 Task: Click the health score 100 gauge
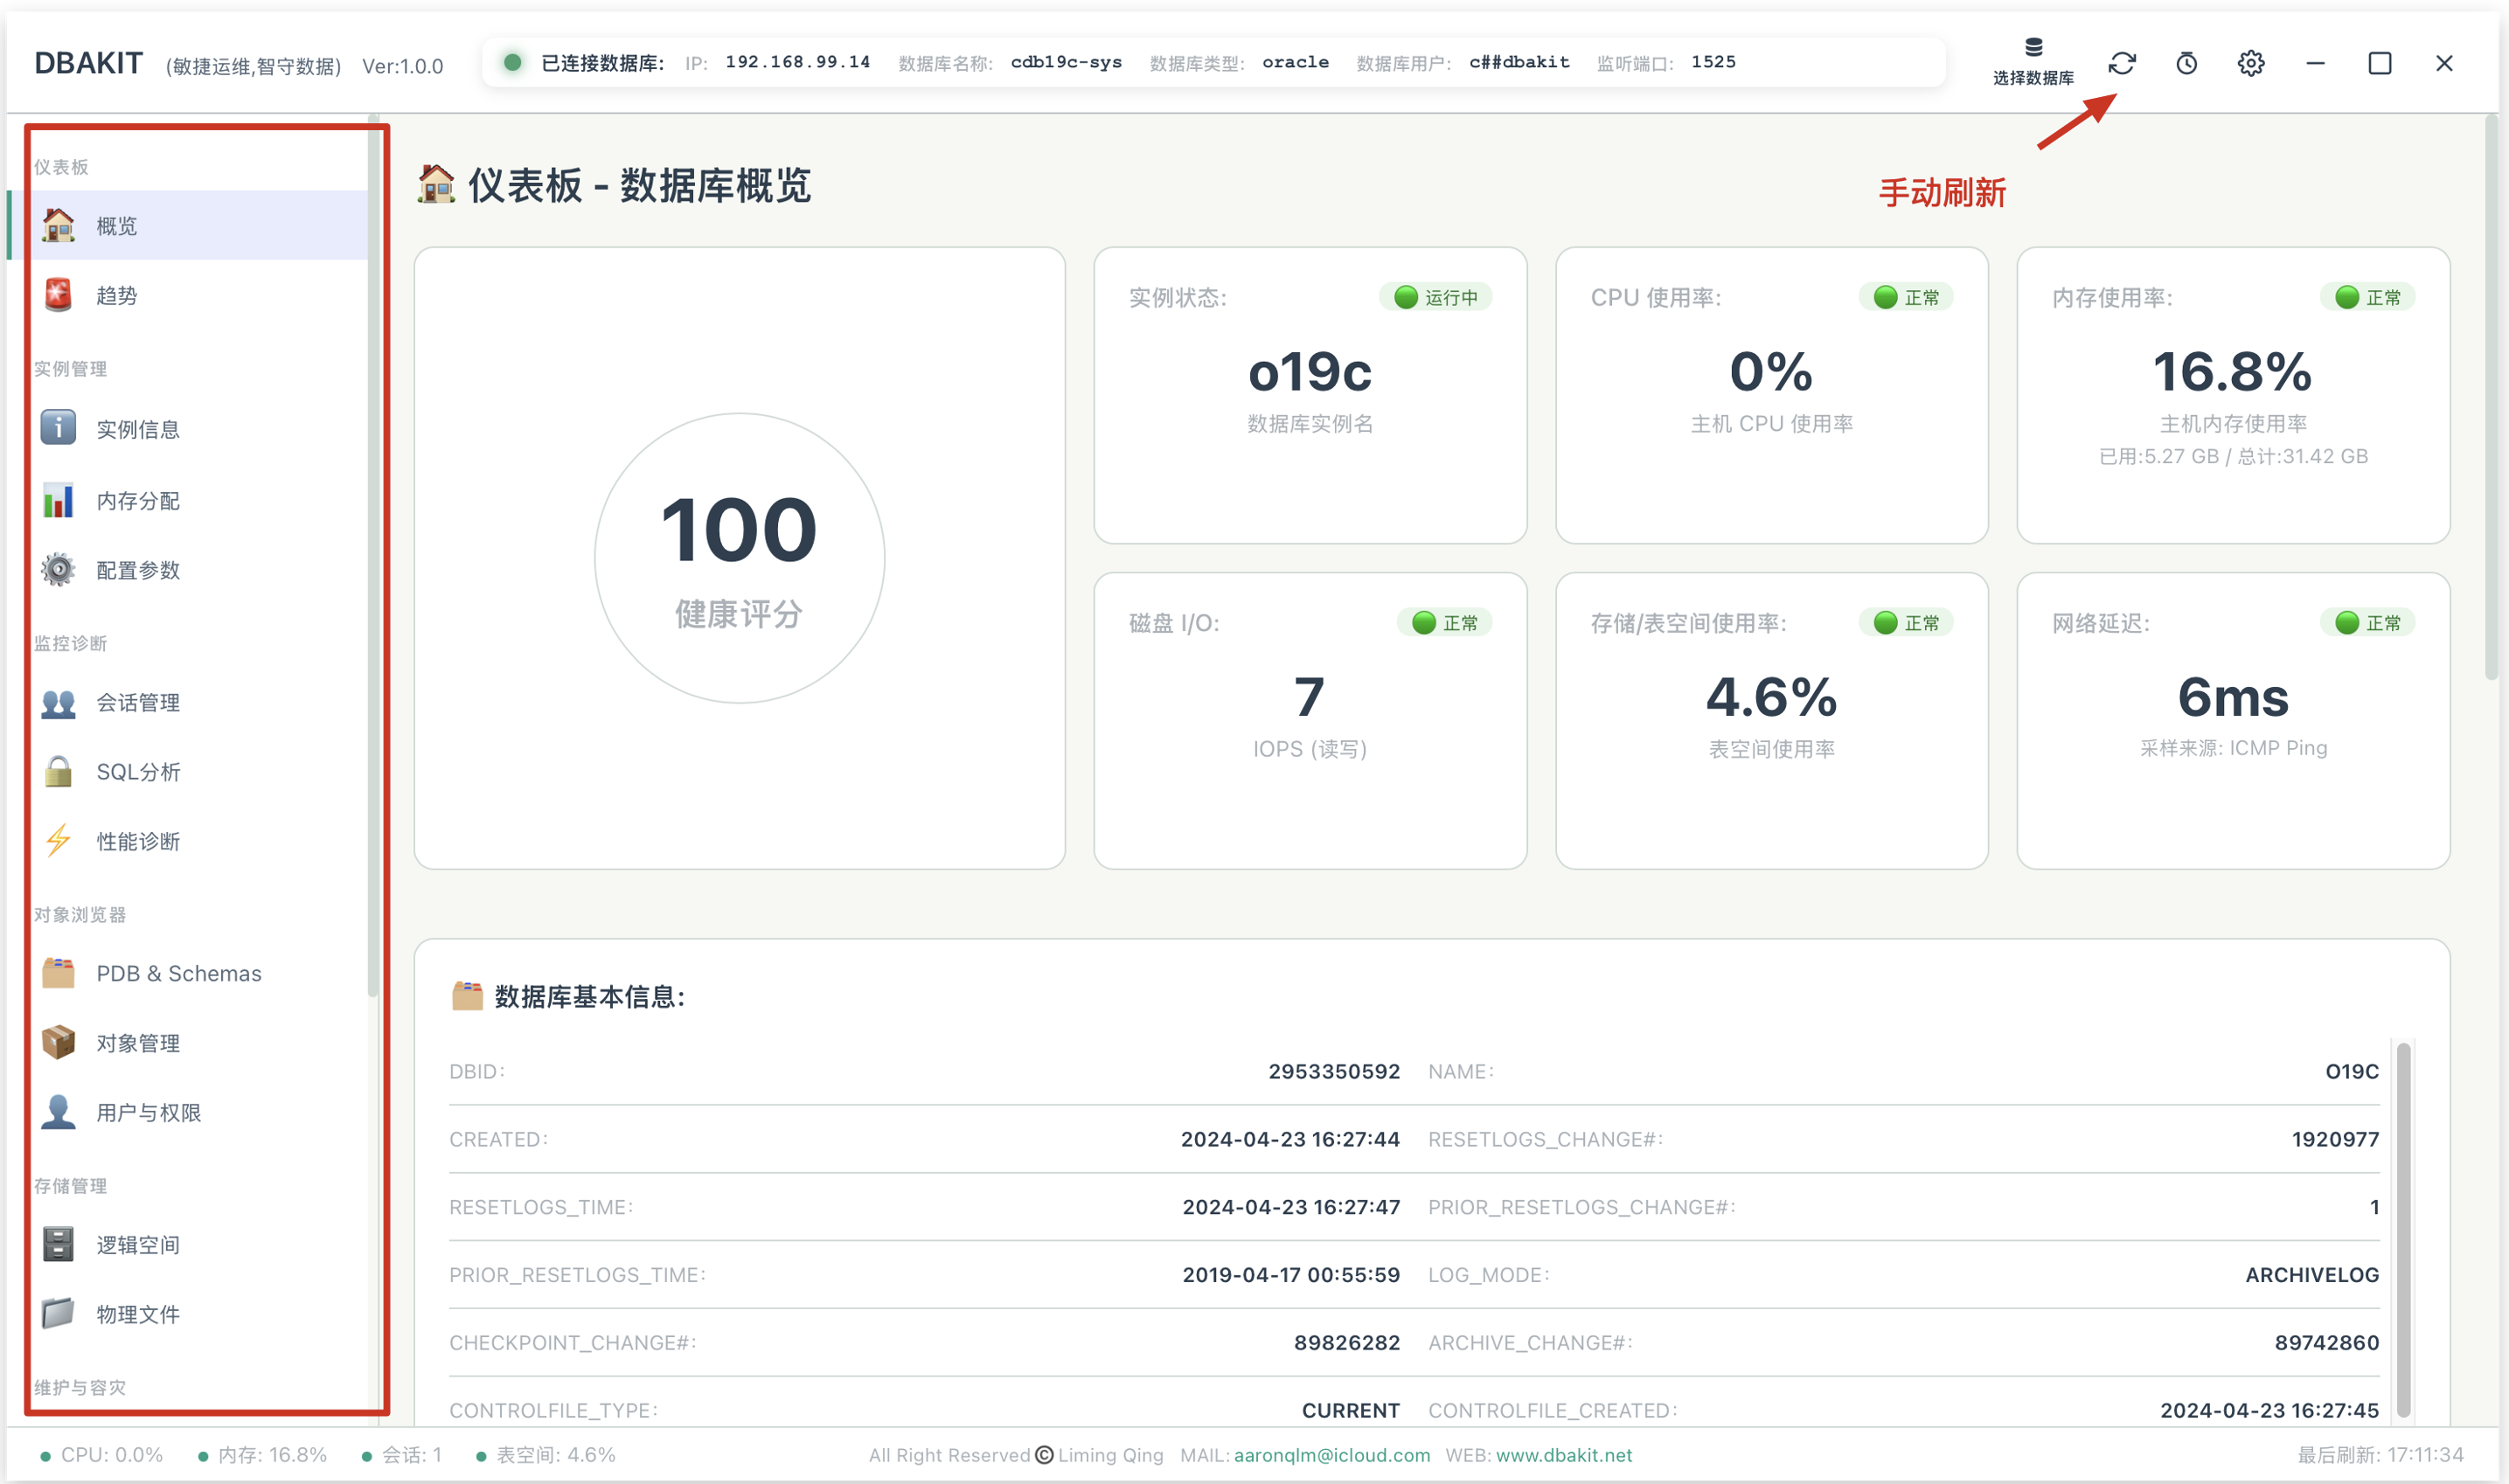[739, 558]
